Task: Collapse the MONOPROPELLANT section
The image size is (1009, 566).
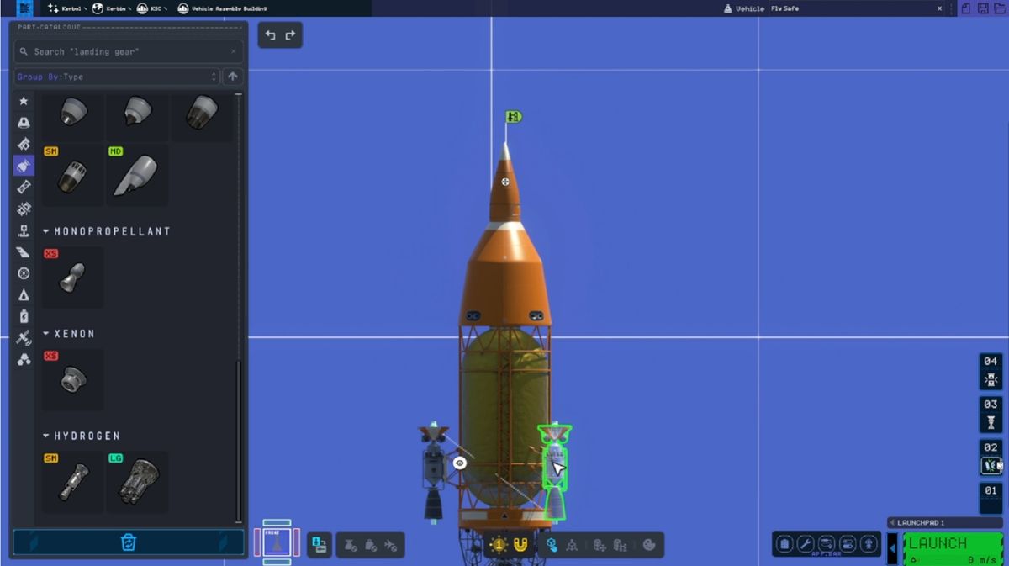Action: (x=47, y=231)
